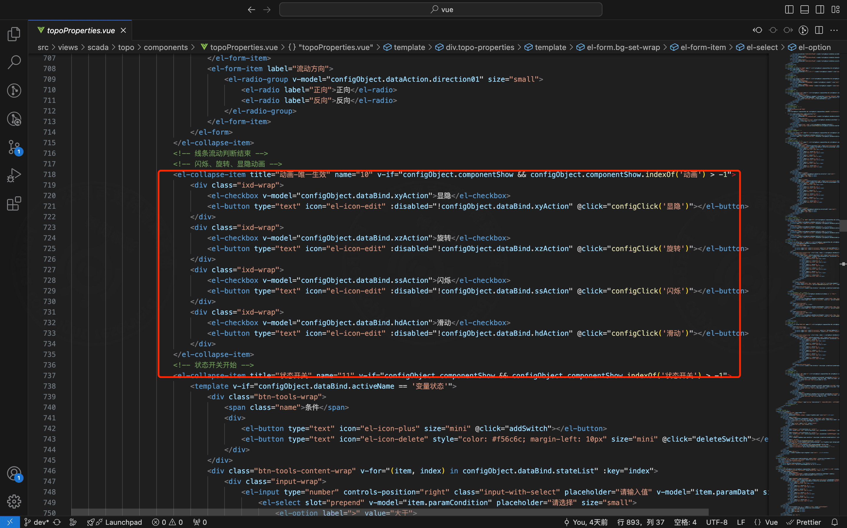This screenshot has height=528, width=847.
Task: Change file encoding UTF-8
Action: [717, 522]
